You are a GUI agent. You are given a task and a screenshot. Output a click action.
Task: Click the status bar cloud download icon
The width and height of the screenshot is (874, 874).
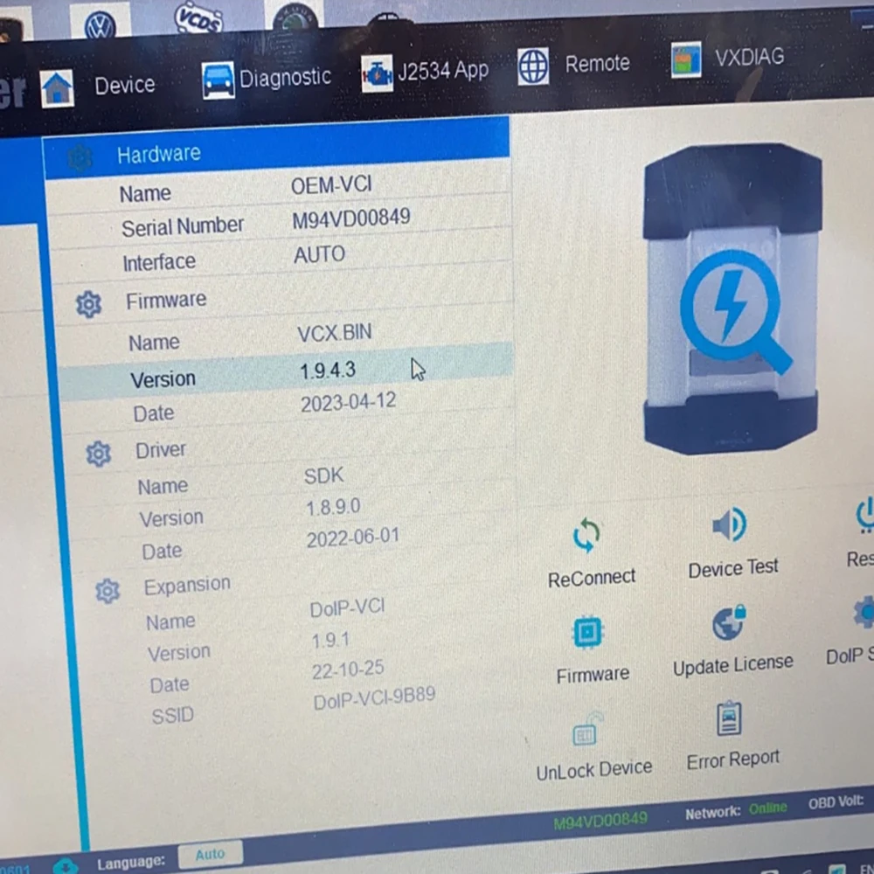[66, 866]
